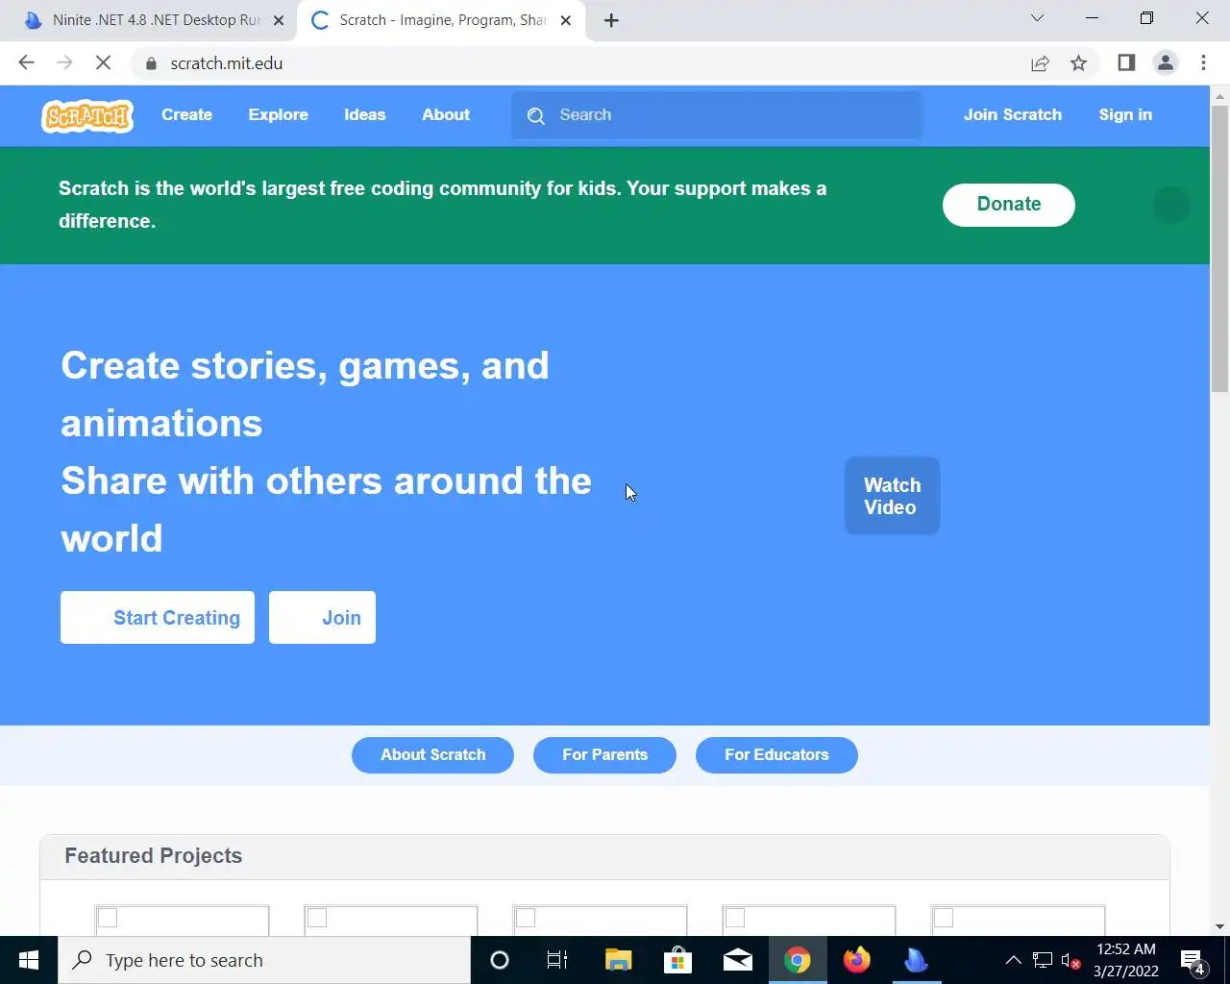Click the Watch Video button

click(892, 496)
